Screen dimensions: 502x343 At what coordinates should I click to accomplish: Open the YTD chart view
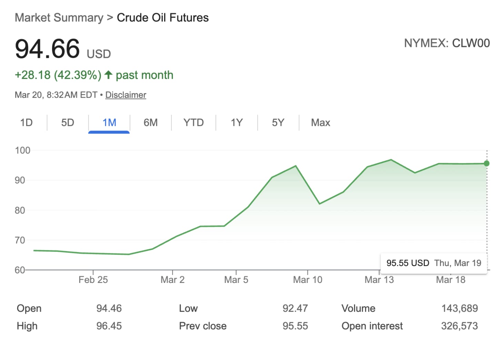[x=193, y=122]
